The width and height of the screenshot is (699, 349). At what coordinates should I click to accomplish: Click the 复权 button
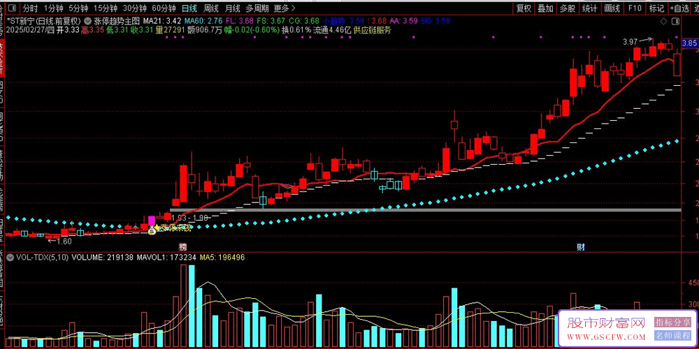tap(524, 8)
